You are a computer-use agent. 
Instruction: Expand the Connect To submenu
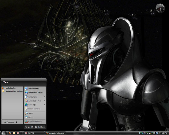(32, 105)
